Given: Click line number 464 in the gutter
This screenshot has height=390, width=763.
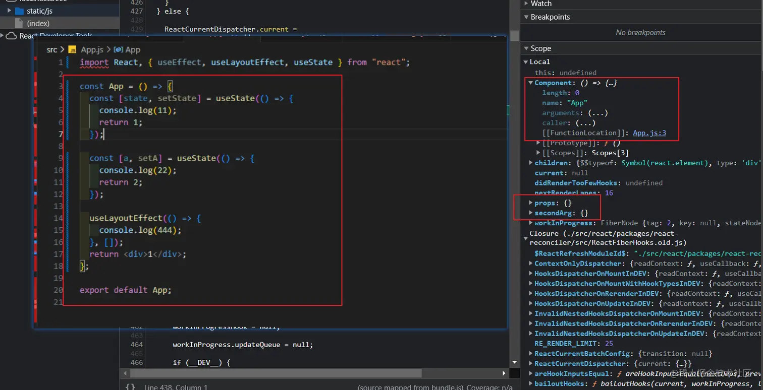Looking at the screenshot, I should (136, 345).
